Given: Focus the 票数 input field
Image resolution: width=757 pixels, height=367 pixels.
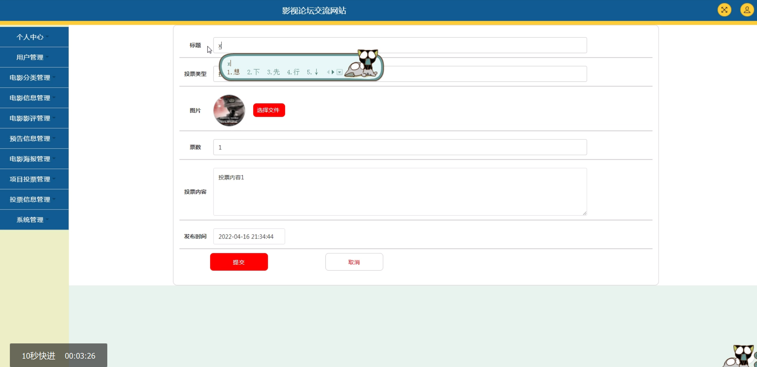Looking at the screenshot, I should tap(400, 147).
